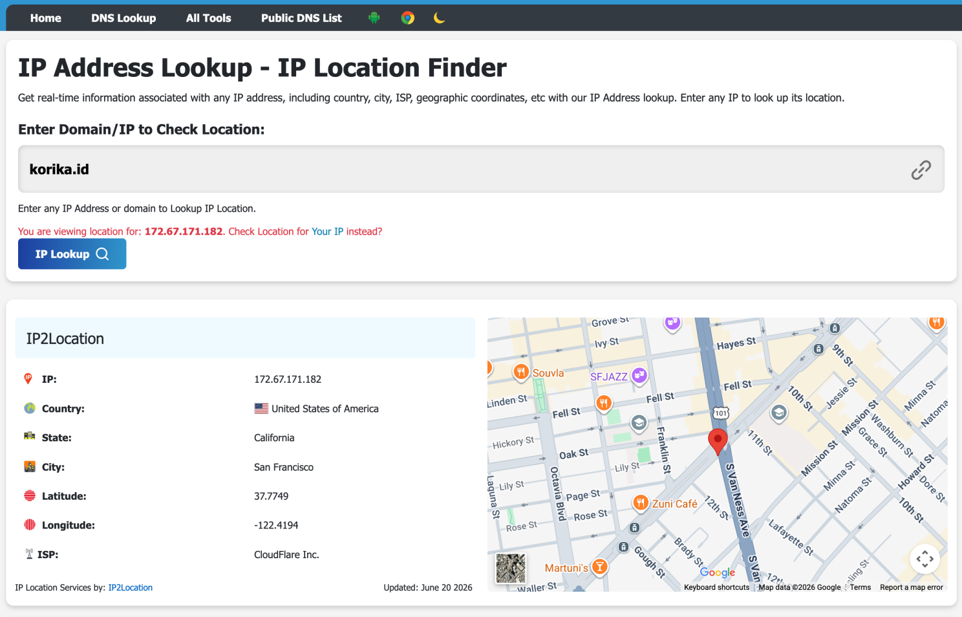Click the IP2Location panel heading
The height and width of the screenshot is (617, 962).
click(245, 338)
